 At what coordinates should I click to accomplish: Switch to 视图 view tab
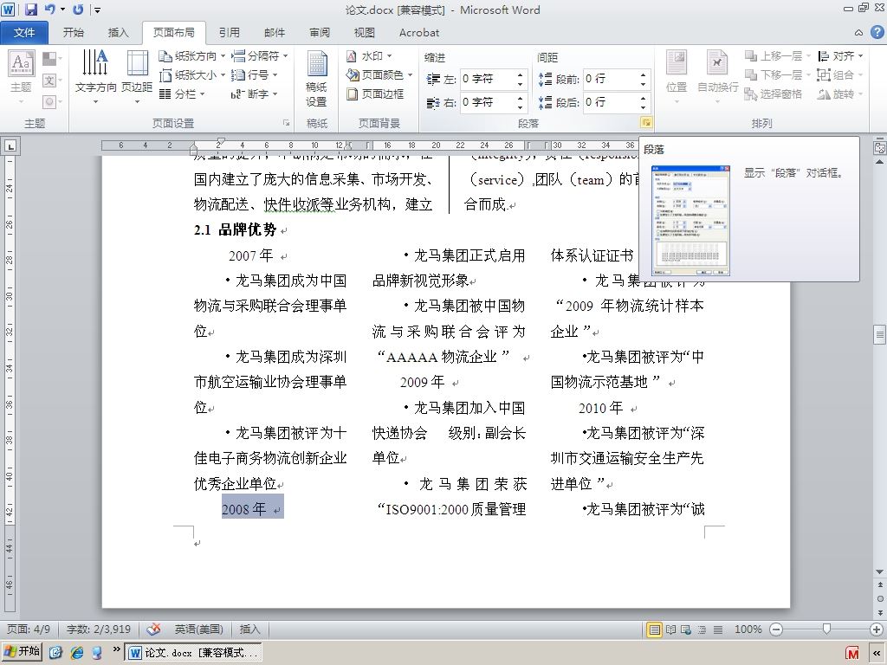coord(365,33)
